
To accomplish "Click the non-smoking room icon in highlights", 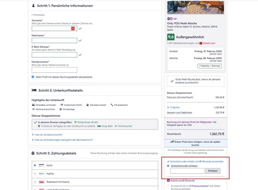I will pyautogui.click(x=33, y=109).
